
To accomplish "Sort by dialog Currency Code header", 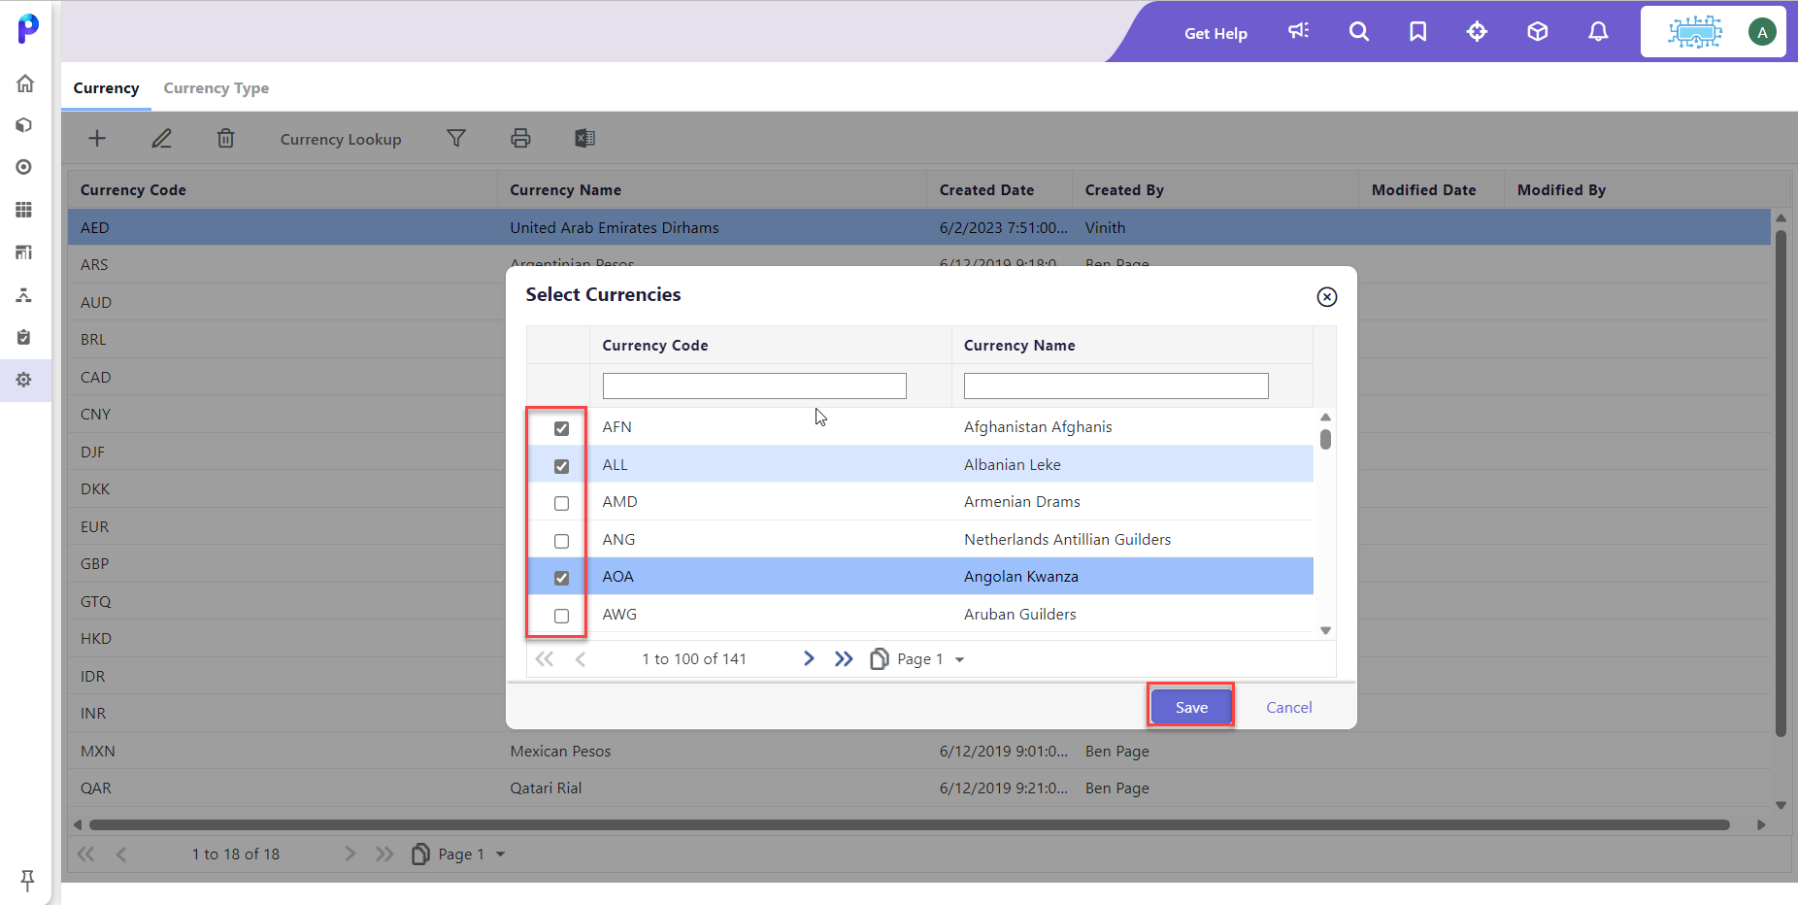I will 655,345.
